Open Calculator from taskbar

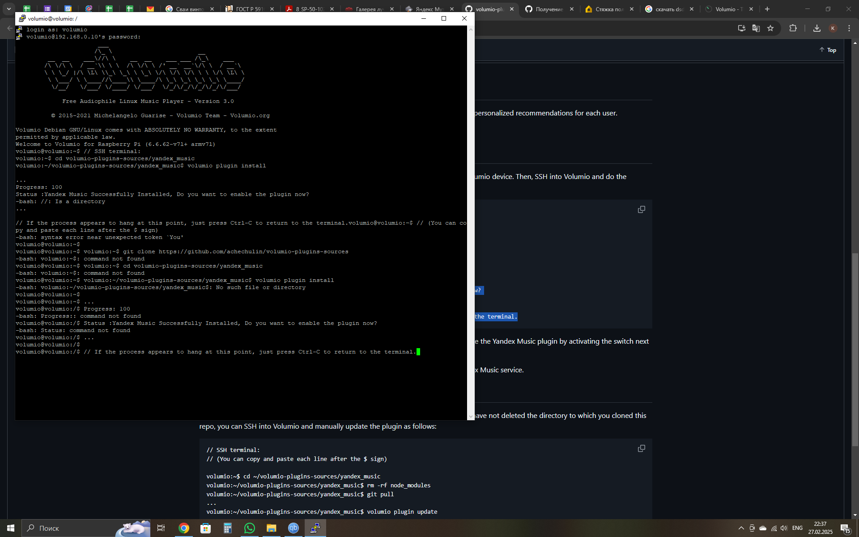[228, 528]
